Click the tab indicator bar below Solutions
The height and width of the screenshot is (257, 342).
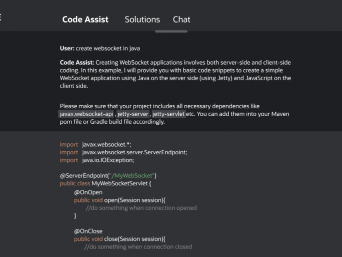tap(171, 32)
